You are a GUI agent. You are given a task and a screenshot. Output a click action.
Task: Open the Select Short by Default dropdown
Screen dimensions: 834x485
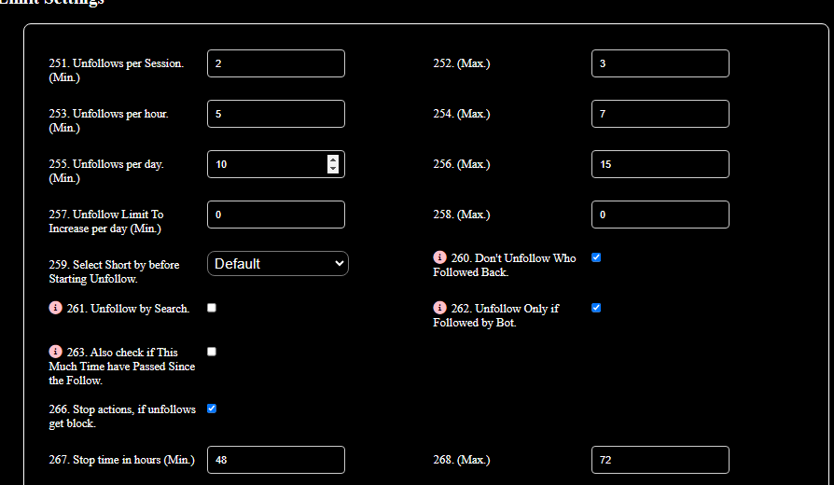(x=278, y=264)
